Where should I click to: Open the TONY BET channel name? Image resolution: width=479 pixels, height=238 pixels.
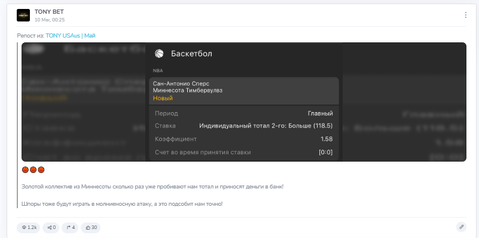49,12
